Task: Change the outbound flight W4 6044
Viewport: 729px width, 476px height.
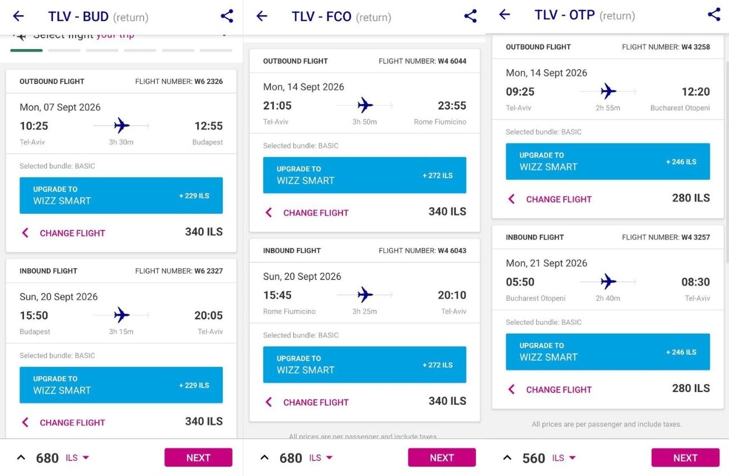Action: click(316, 213)
